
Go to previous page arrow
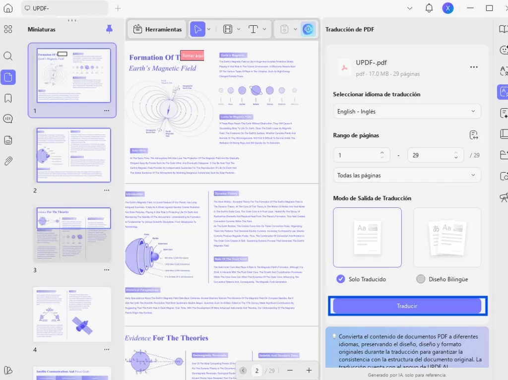pyautogui.click(x=243, y=370)
